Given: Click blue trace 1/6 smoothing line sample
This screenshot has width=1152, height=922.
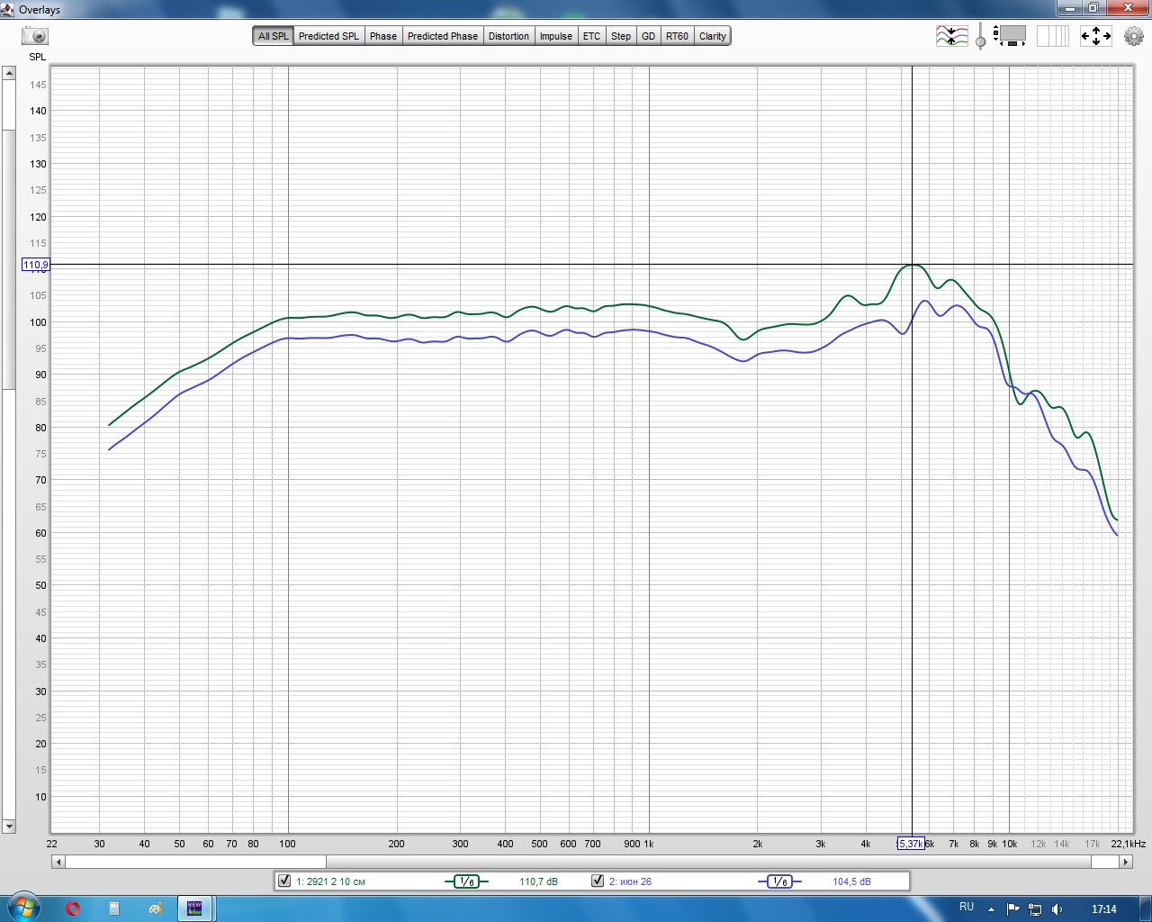Looking at the screenshot, I should click(779, 881).
